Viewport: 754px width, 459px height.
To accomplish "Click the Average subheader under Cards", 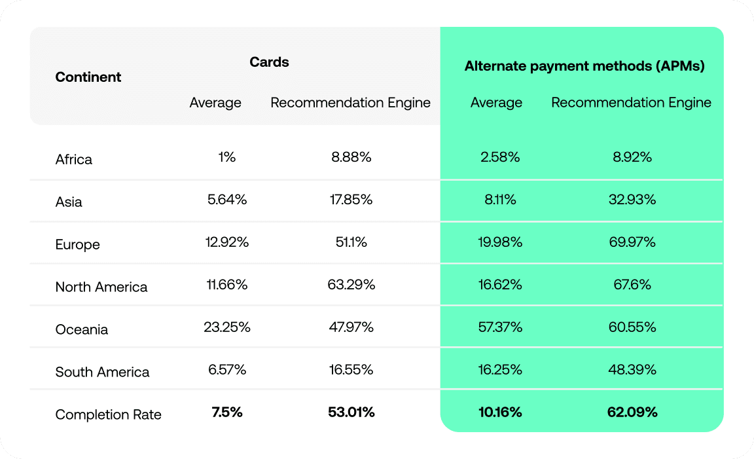I will coord(215,103).
